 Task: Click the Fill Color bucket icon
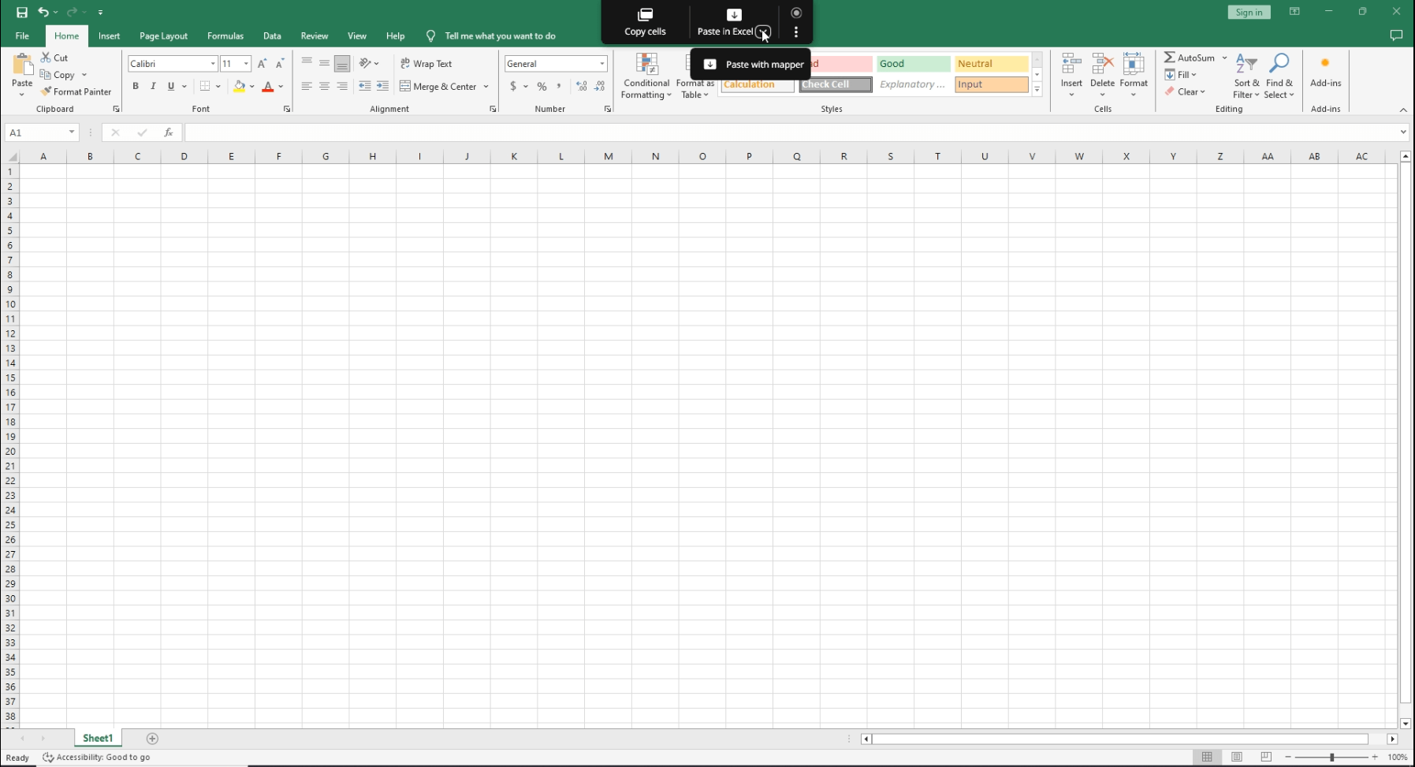click(239, 87)
